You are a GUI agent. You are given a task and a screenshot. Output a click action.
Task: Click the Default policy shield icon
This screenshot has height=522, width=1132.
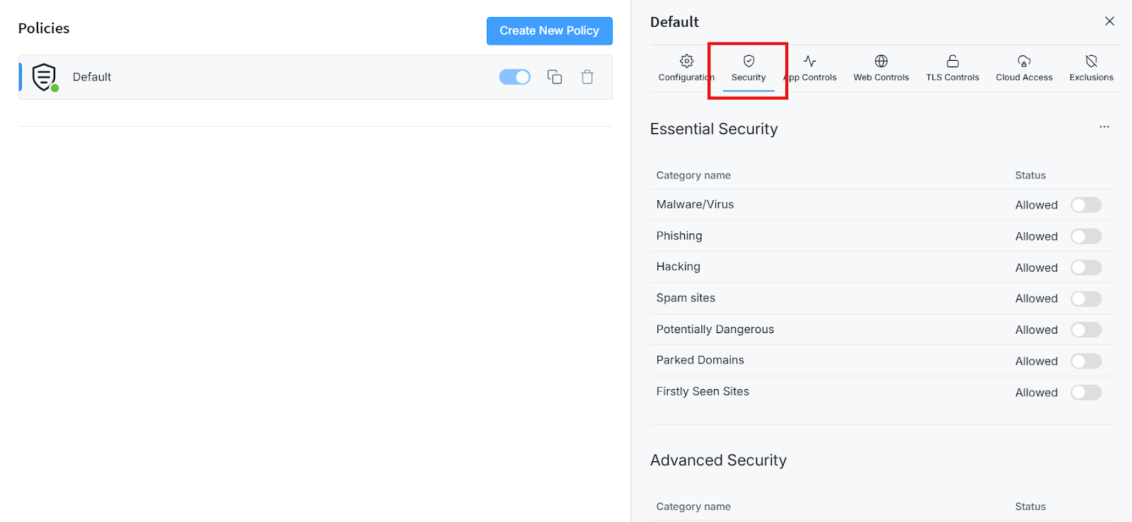coord(45,77)
